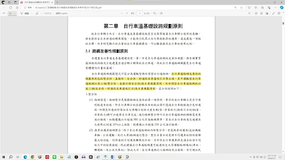
Task: Expand Draw pen options dropdown
Action: point(32,13)
